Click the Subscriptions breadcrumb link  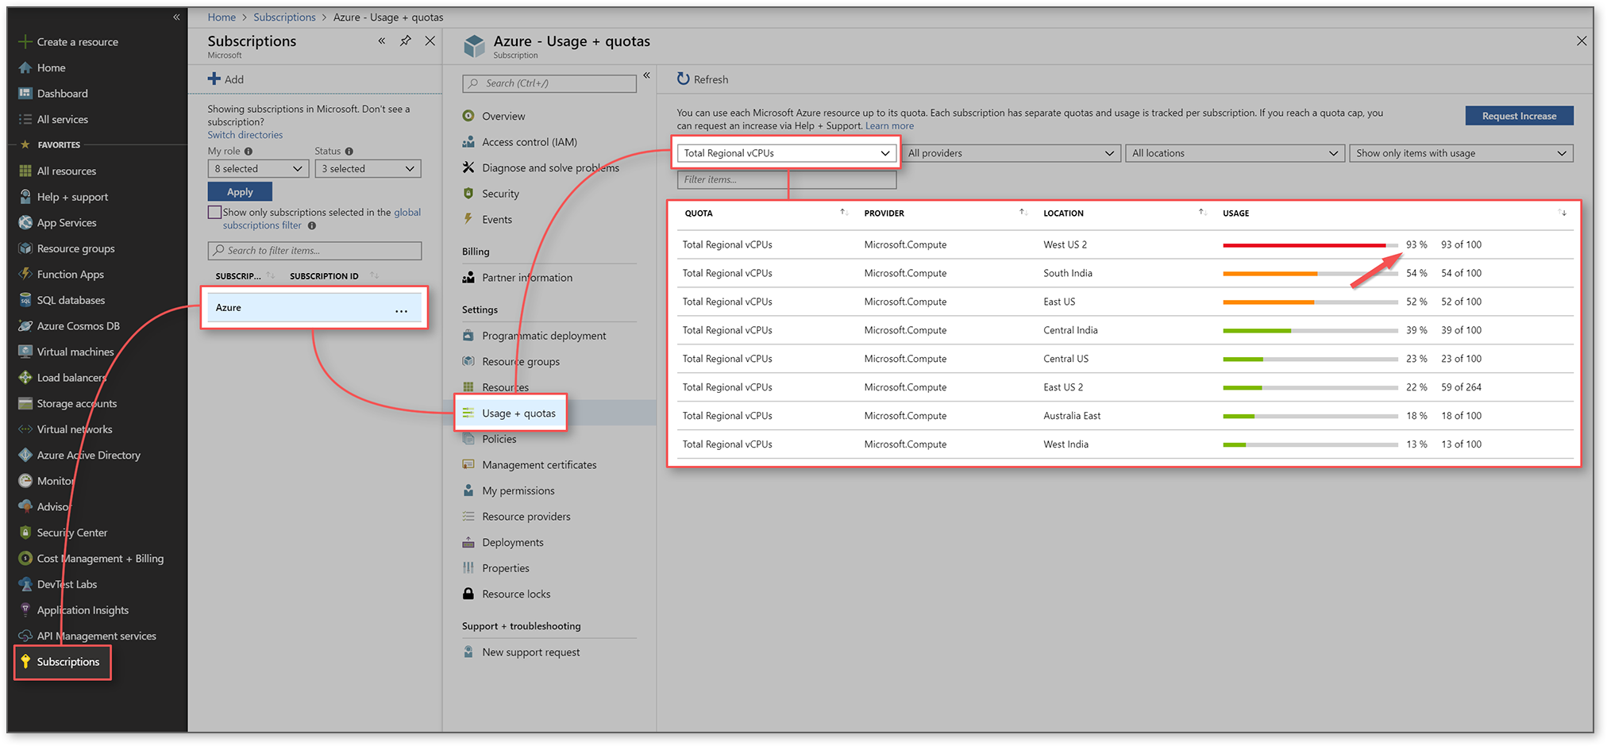284,17
